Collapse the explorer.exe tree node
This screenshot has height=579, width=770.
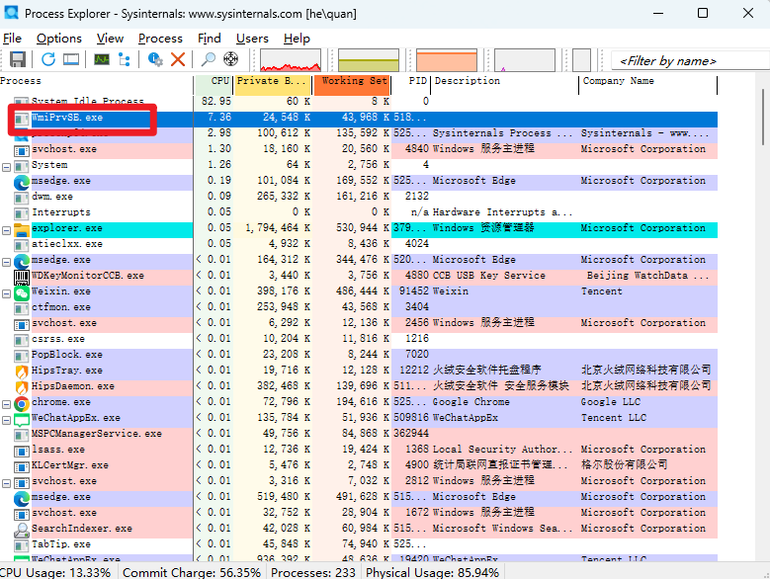[6, 230]
